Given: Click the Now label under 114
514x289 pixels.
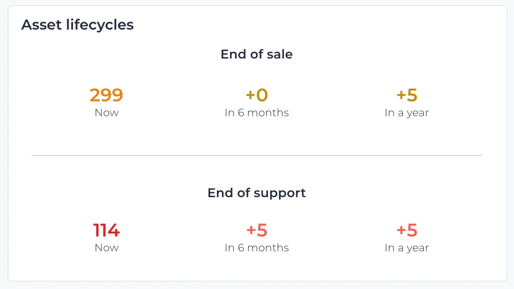Looking at the screenshot, I should coord(107,248).
